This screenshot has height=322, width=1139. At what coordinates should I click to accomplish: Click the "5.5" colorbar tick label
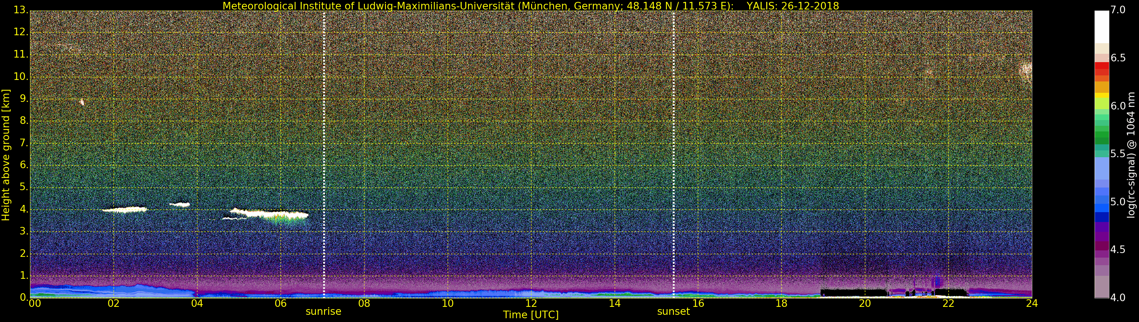(1118, 153)
